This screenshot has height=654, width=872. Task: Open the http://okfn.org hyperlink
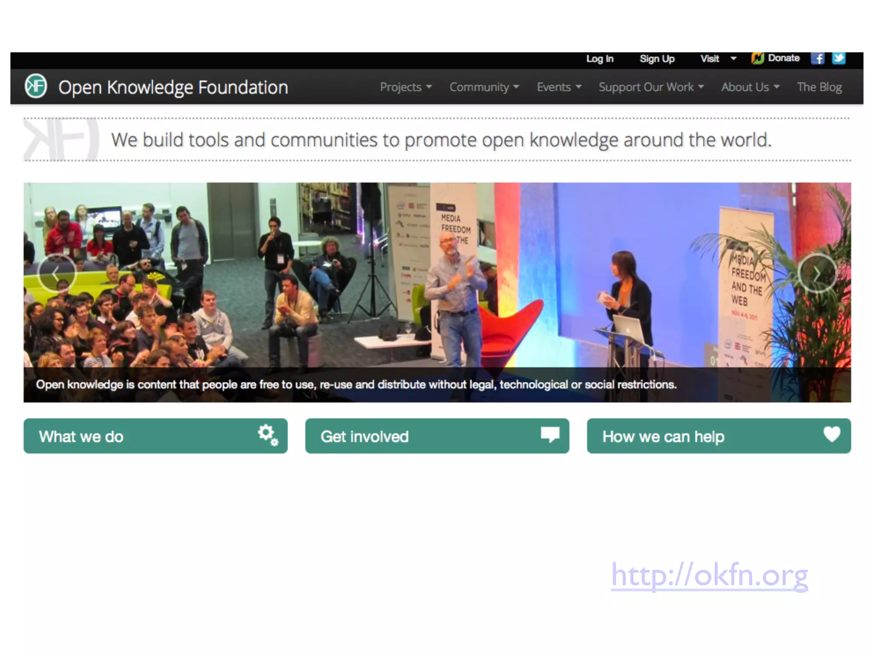(x=709, y=575)
